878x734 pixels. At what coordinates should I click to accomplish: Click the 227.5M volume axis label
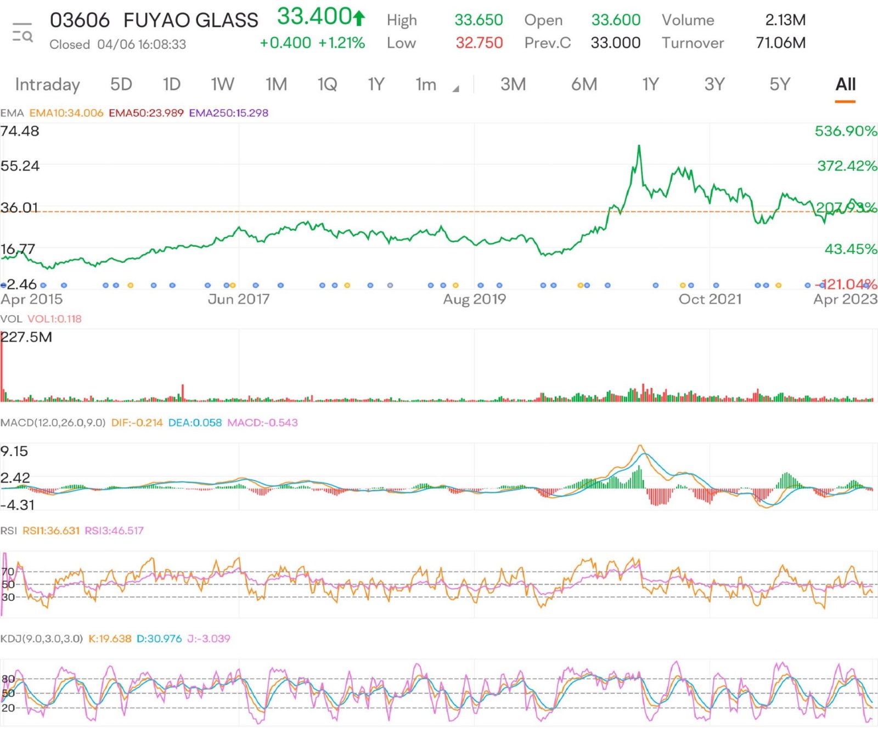pos(26,337)
